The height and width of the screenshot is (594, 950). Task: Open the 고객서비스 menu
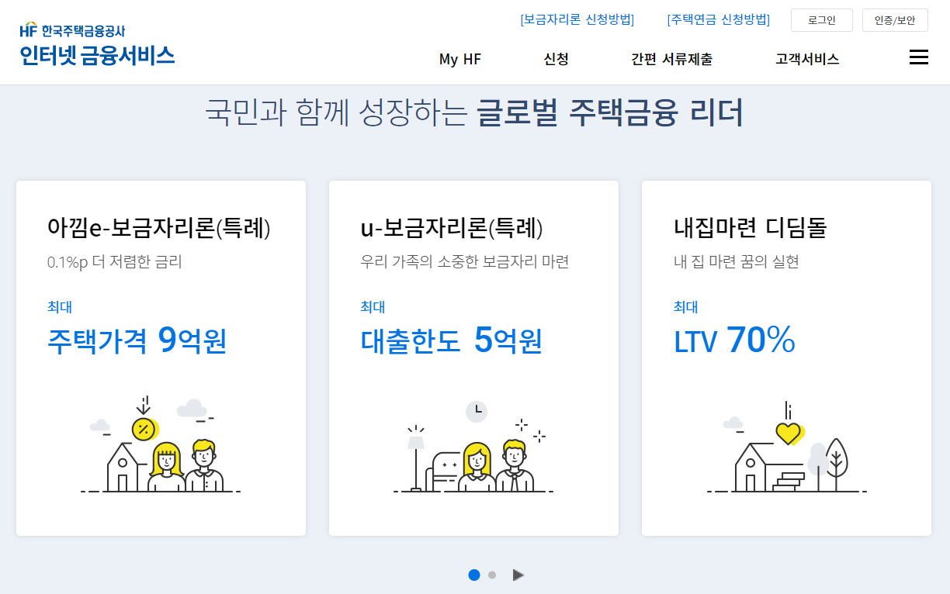click(807, 59)
